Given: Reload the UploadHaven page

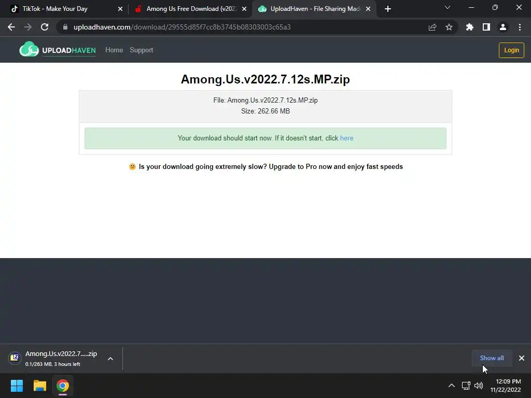Looking at the screenshot, I should 45,27.
